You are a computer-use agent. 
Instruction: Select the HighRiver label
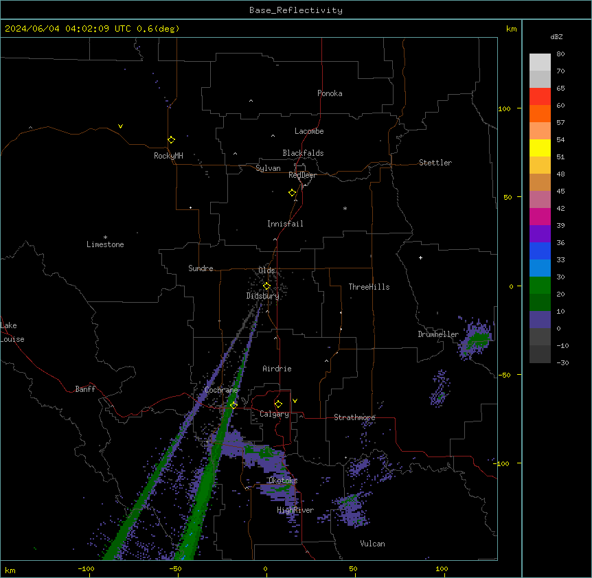point(295,511)
